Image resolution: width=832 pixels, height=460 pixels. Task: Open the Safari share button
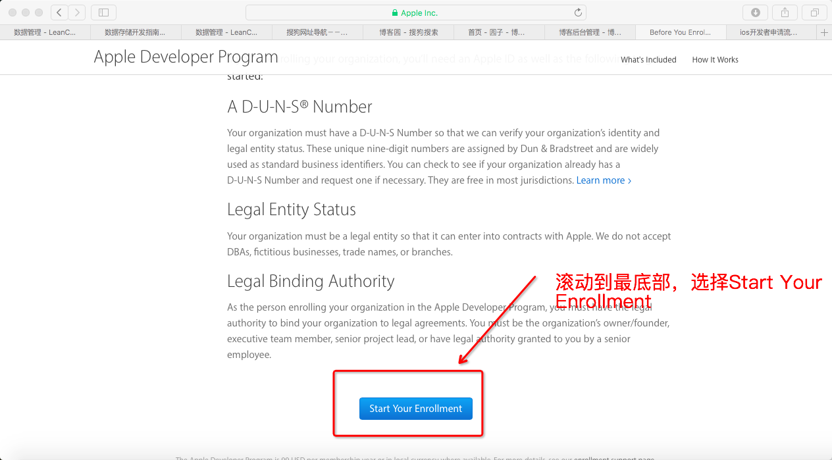pyautogui.click(x=785, y=13)
